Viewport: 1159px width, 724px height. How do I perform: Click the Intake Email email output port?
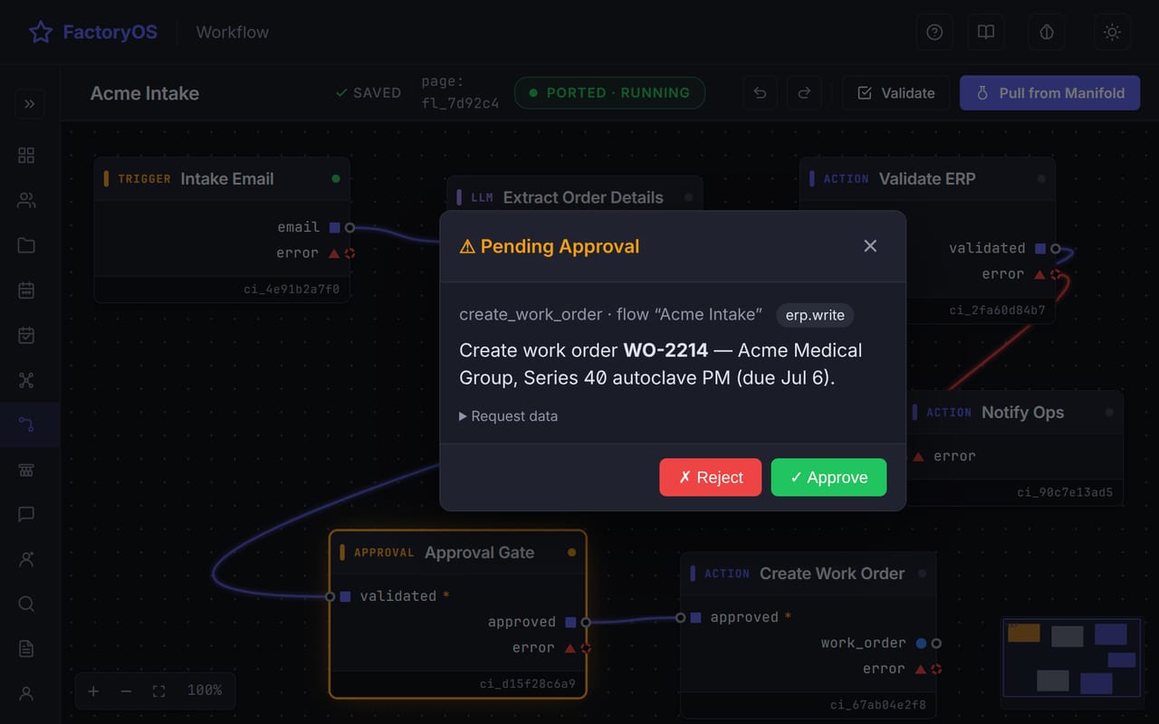pyautogui.click(x=350, y=228)
